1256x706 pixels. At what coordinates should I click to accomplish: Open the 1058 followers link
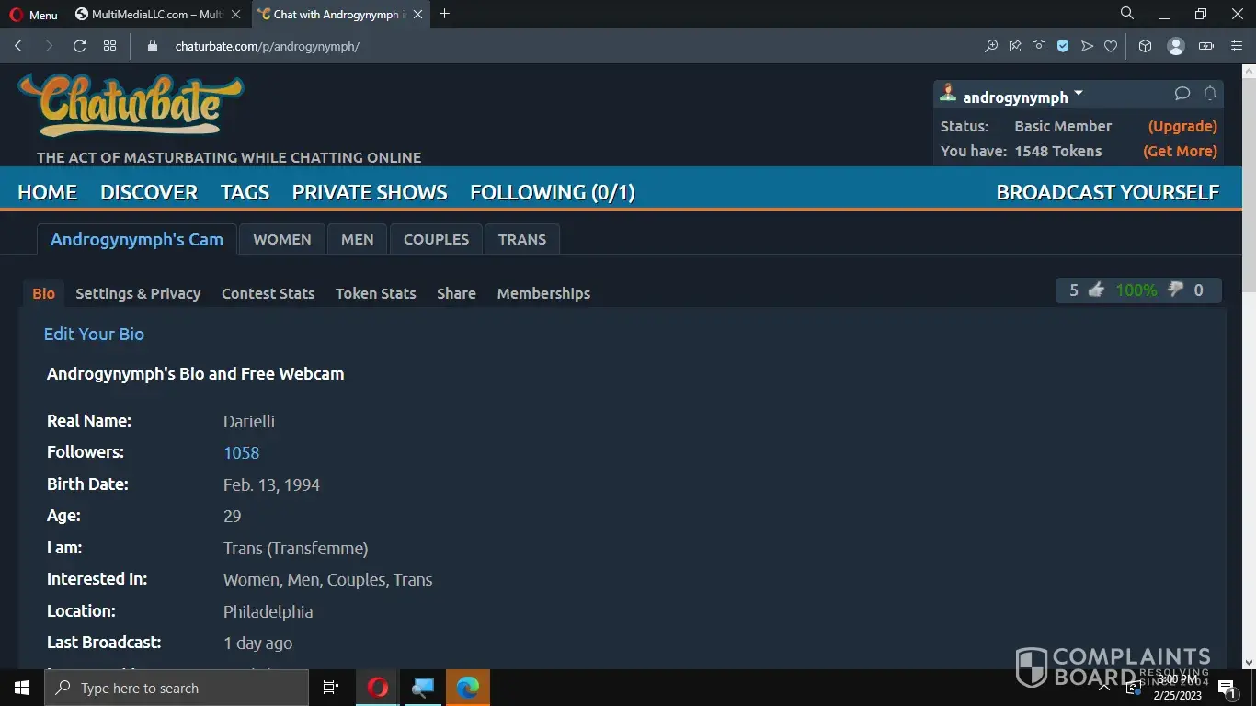pos(241,452)
